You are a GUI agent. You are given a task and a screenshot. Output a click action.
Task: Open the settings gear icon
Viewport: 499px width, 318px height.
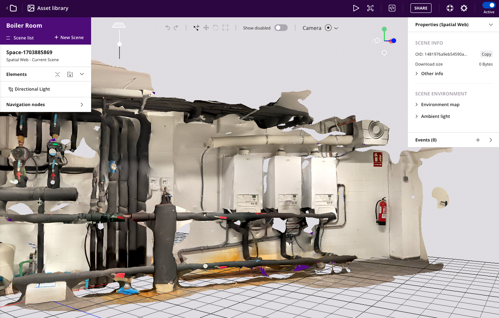pyautogui.click(x=464, y=8)
